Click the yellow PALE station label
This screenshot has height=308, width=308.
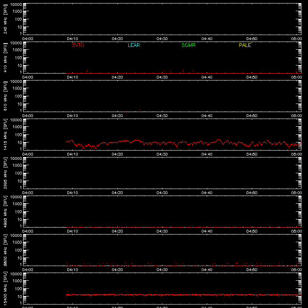coord(245,45)
